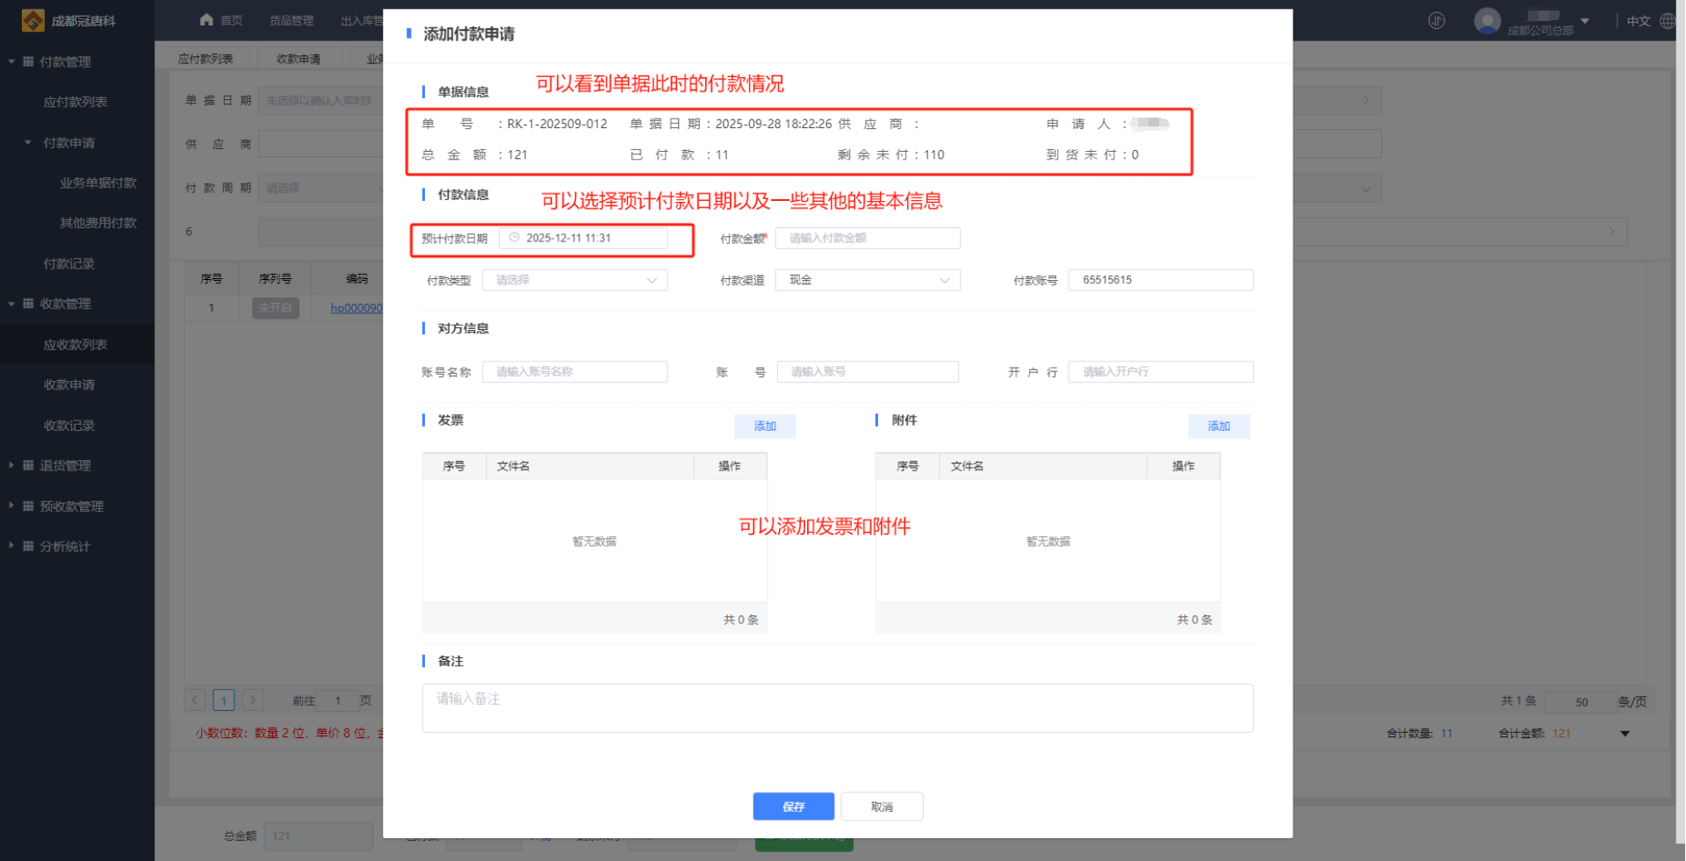Open the 付款渠道 dropdown showing 现金

click(868, 280)
